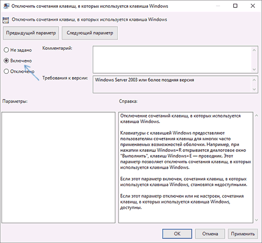Click comment box scroll-up arrow
Image resolution: width=262 pixels, height=243 pixels.
click(254, 50)
